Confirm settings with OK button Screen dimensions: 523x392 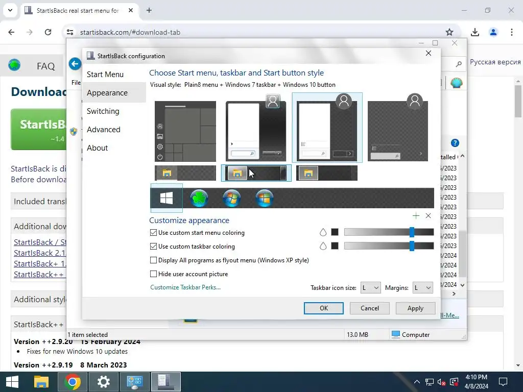point(323,308)
